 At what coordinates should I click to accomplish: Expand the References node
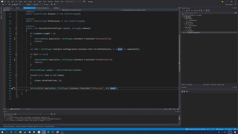pyautogui.click(x=184, y=22)
